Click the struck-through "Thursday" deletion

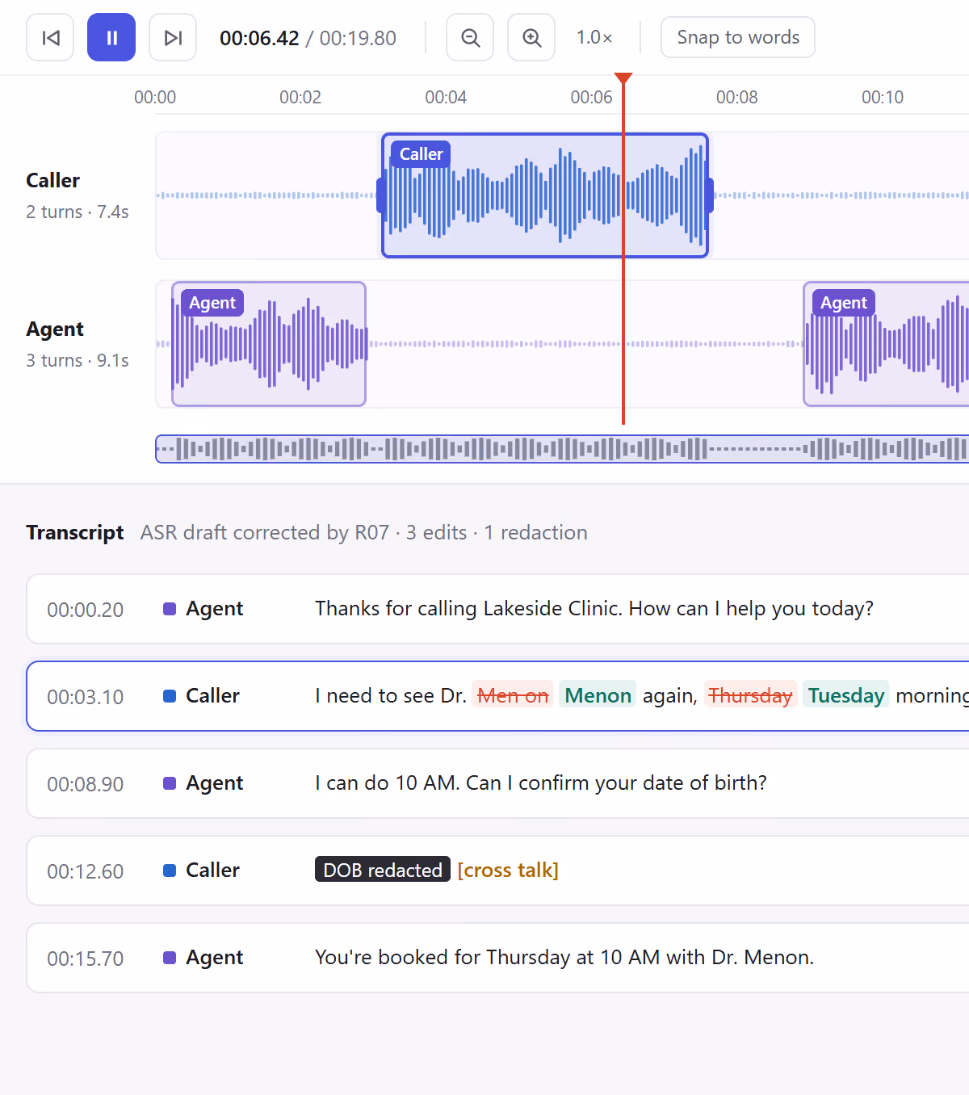click(750, 695)
